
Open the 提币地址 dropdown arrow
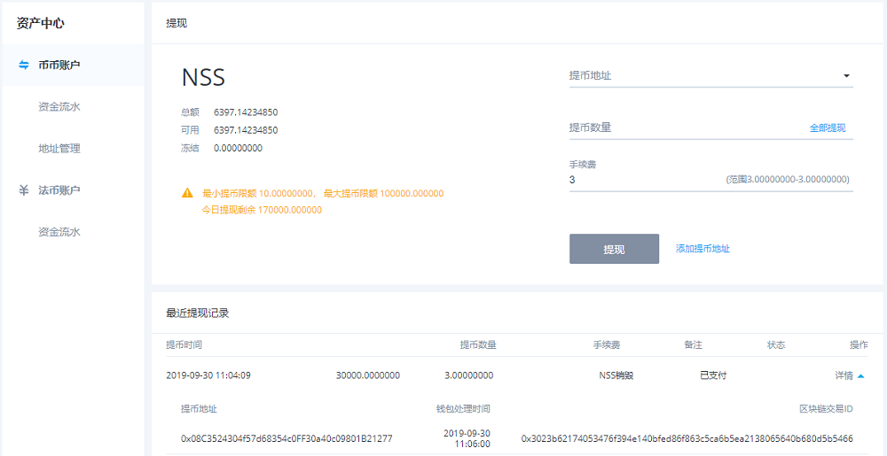(x=846, y=75)
